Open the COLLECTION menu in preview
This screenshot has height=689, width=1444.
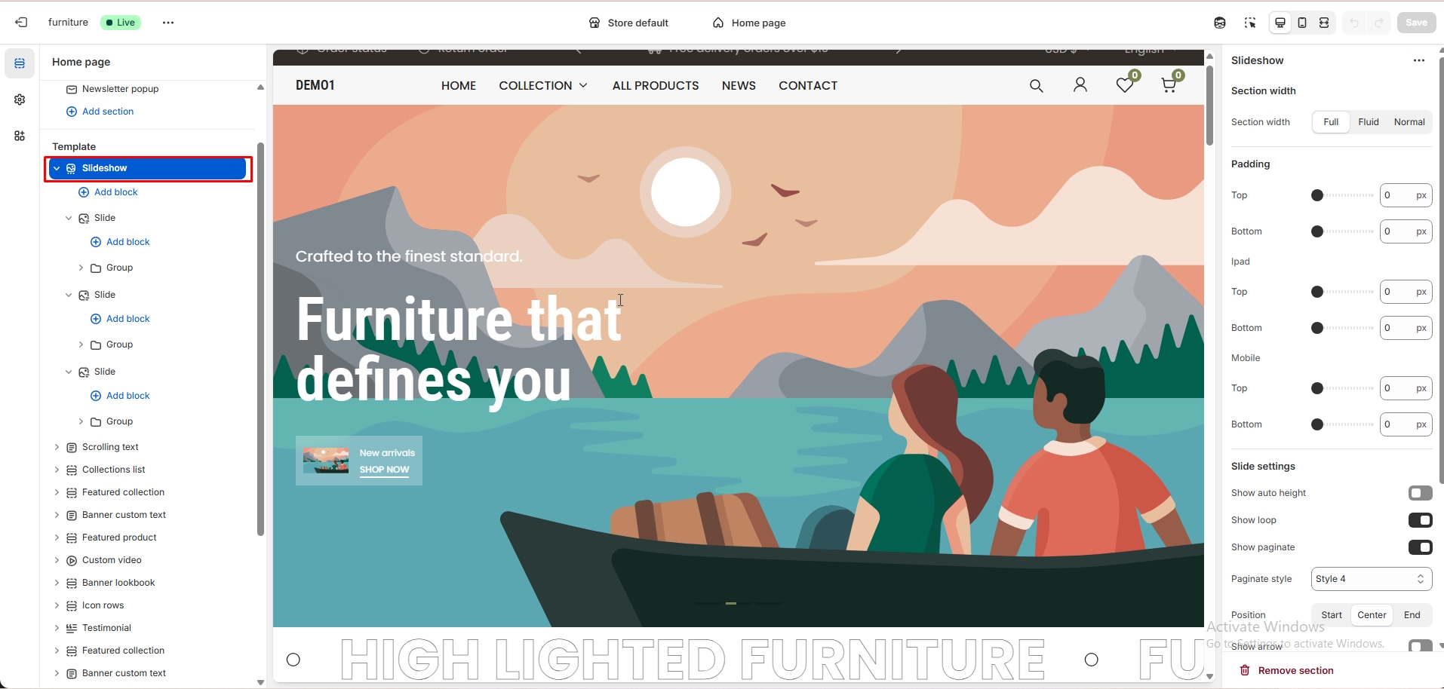543,86
